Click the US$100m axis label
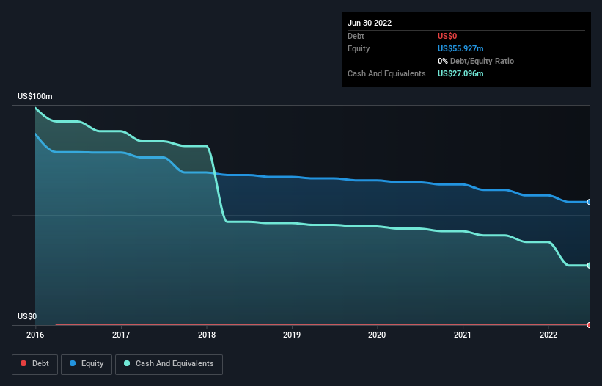The width and height of the screenshot is (602, 386). tap(35, 96)
